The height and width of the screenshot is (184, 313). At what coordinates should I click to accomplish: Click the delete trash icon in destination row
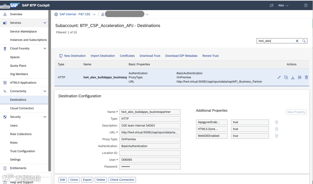[306, 77]
